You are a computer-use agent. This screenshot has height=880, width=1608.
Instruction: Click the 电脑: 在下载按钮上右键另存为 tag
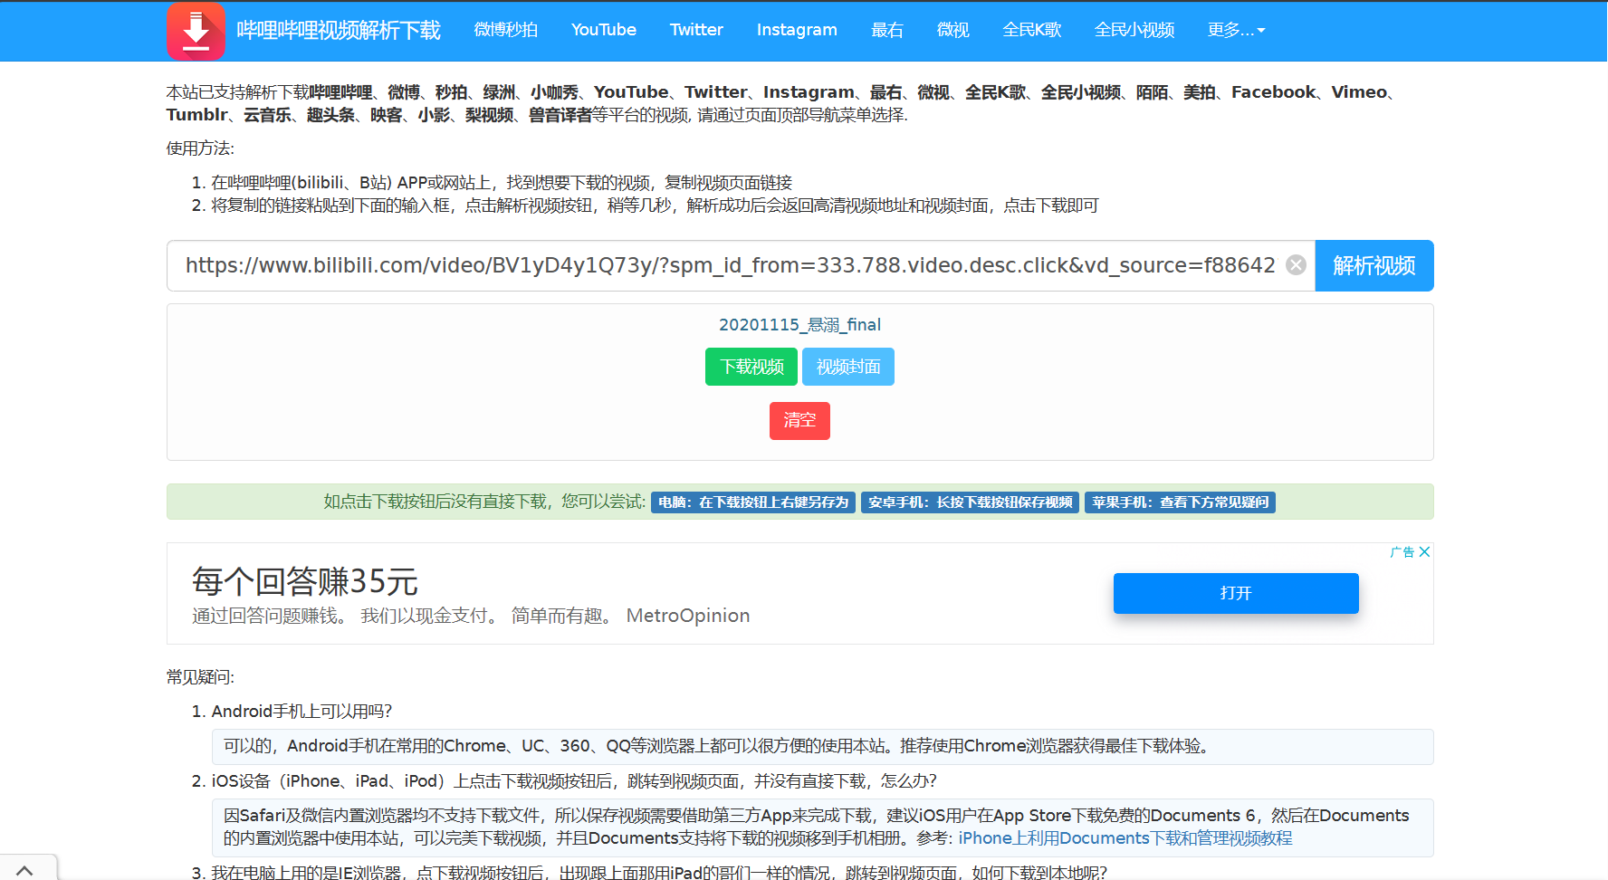[x=753, y=502]
